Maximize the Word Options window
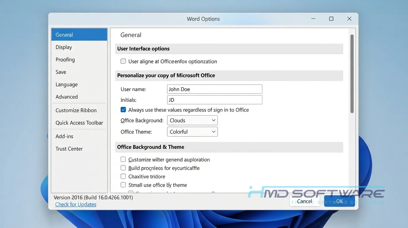 coord(331,19)
